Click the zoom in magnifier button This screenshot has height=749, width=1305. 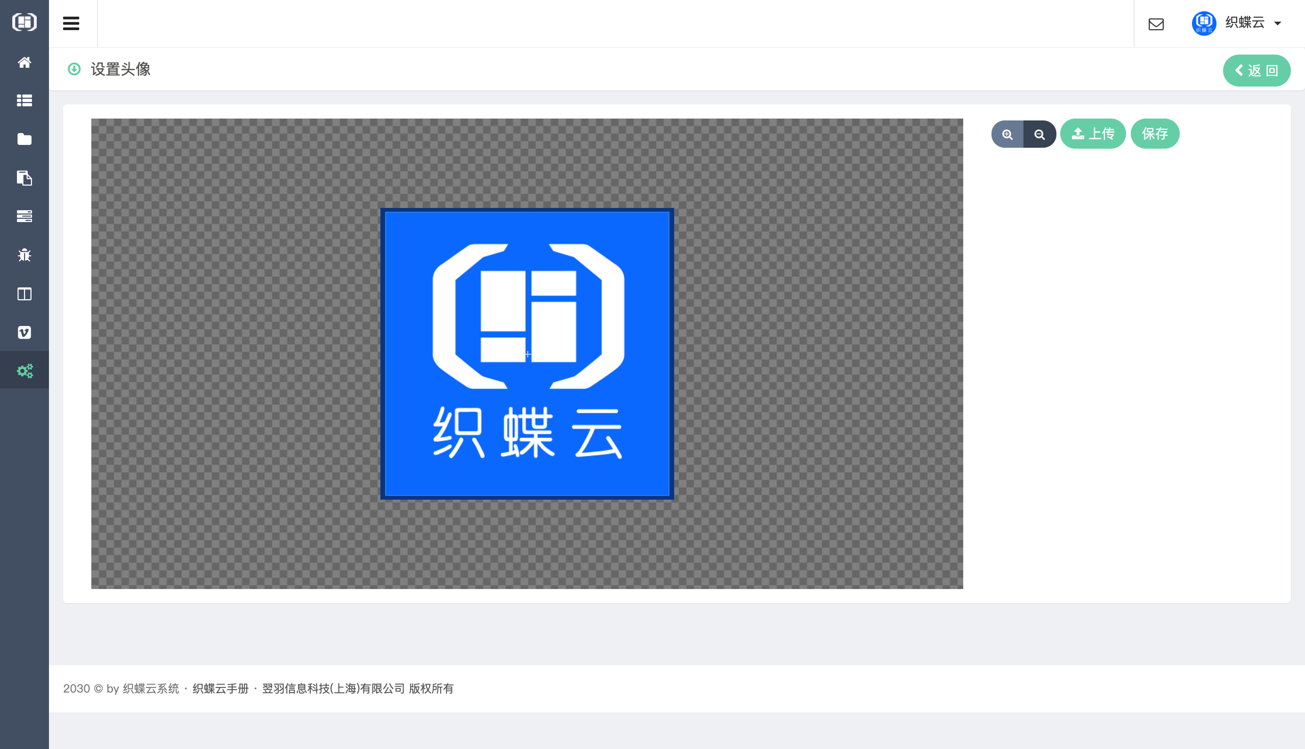coord(1007,134)
